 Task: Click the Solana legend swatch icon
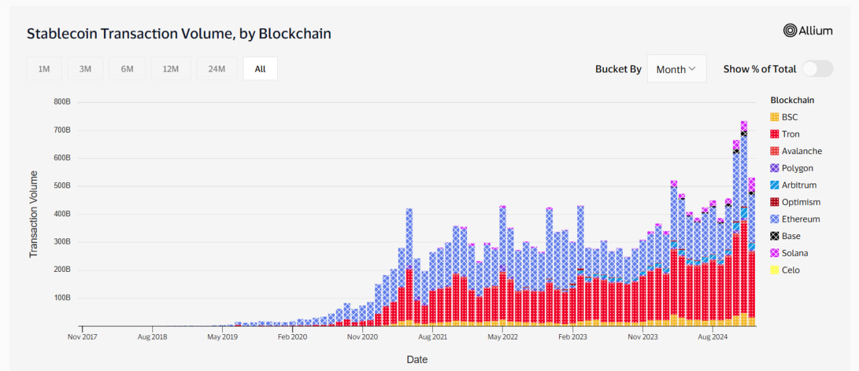point(774,253)
